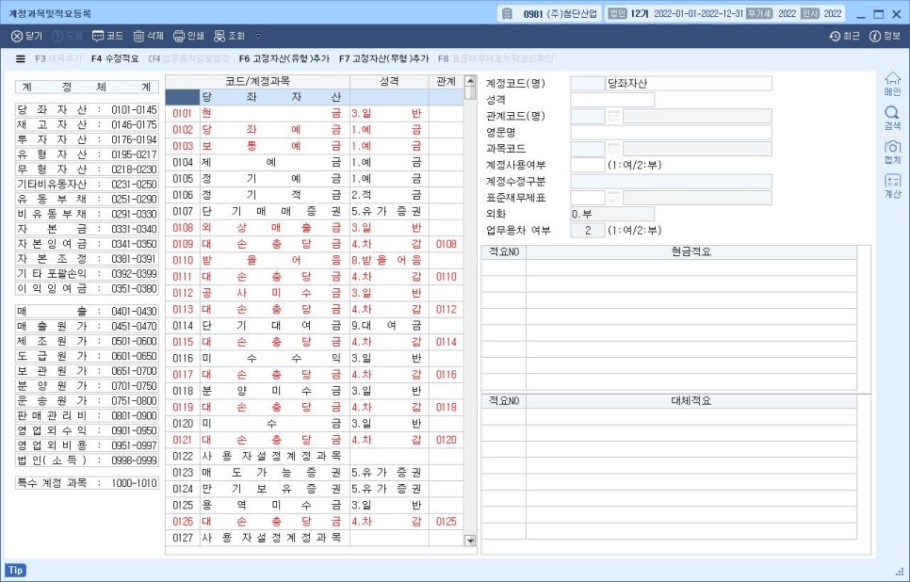Select 자본금 : 0331-0340 category
The width and height of the screenshot is (910, 582).
point(87,229)
